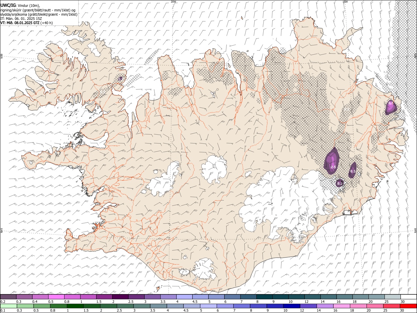Click the 'IT: Mán. 06. 01. 2025 15Z' line
This screenshot has height=313, width=417.
(x=21, y=19)
